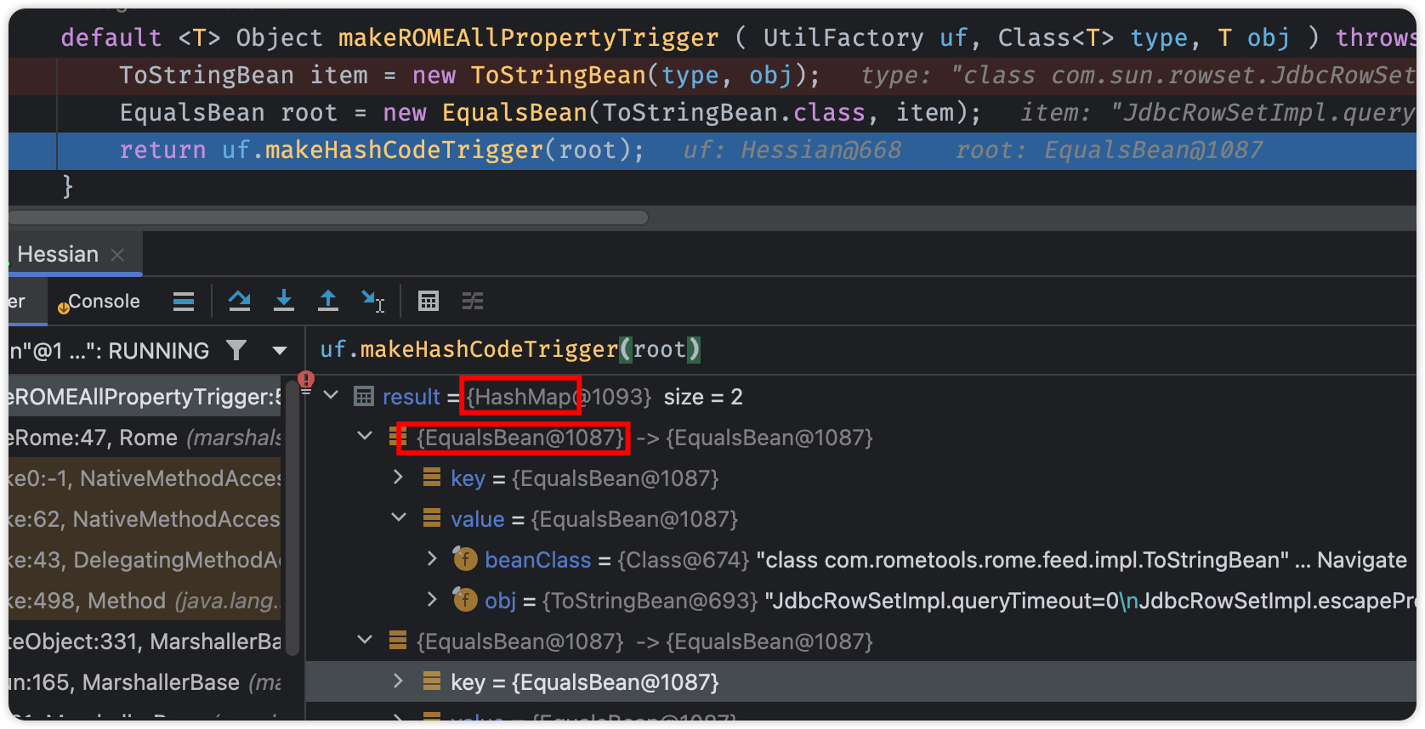Open the thread selector dropdown arrow
The image size is (1425, 729).
point(279,350)
